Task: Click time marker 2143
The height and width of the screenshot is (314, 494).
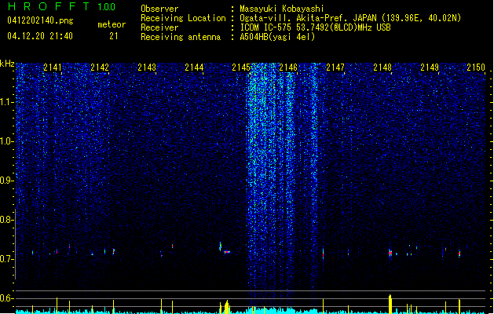Action: click(x=147, y=68)
